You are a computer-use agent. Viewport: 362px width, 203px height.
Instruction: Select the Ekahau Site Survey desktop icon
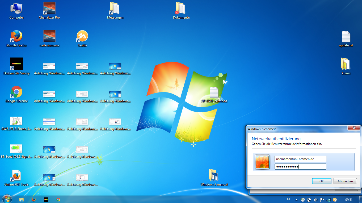coord(16,64)
